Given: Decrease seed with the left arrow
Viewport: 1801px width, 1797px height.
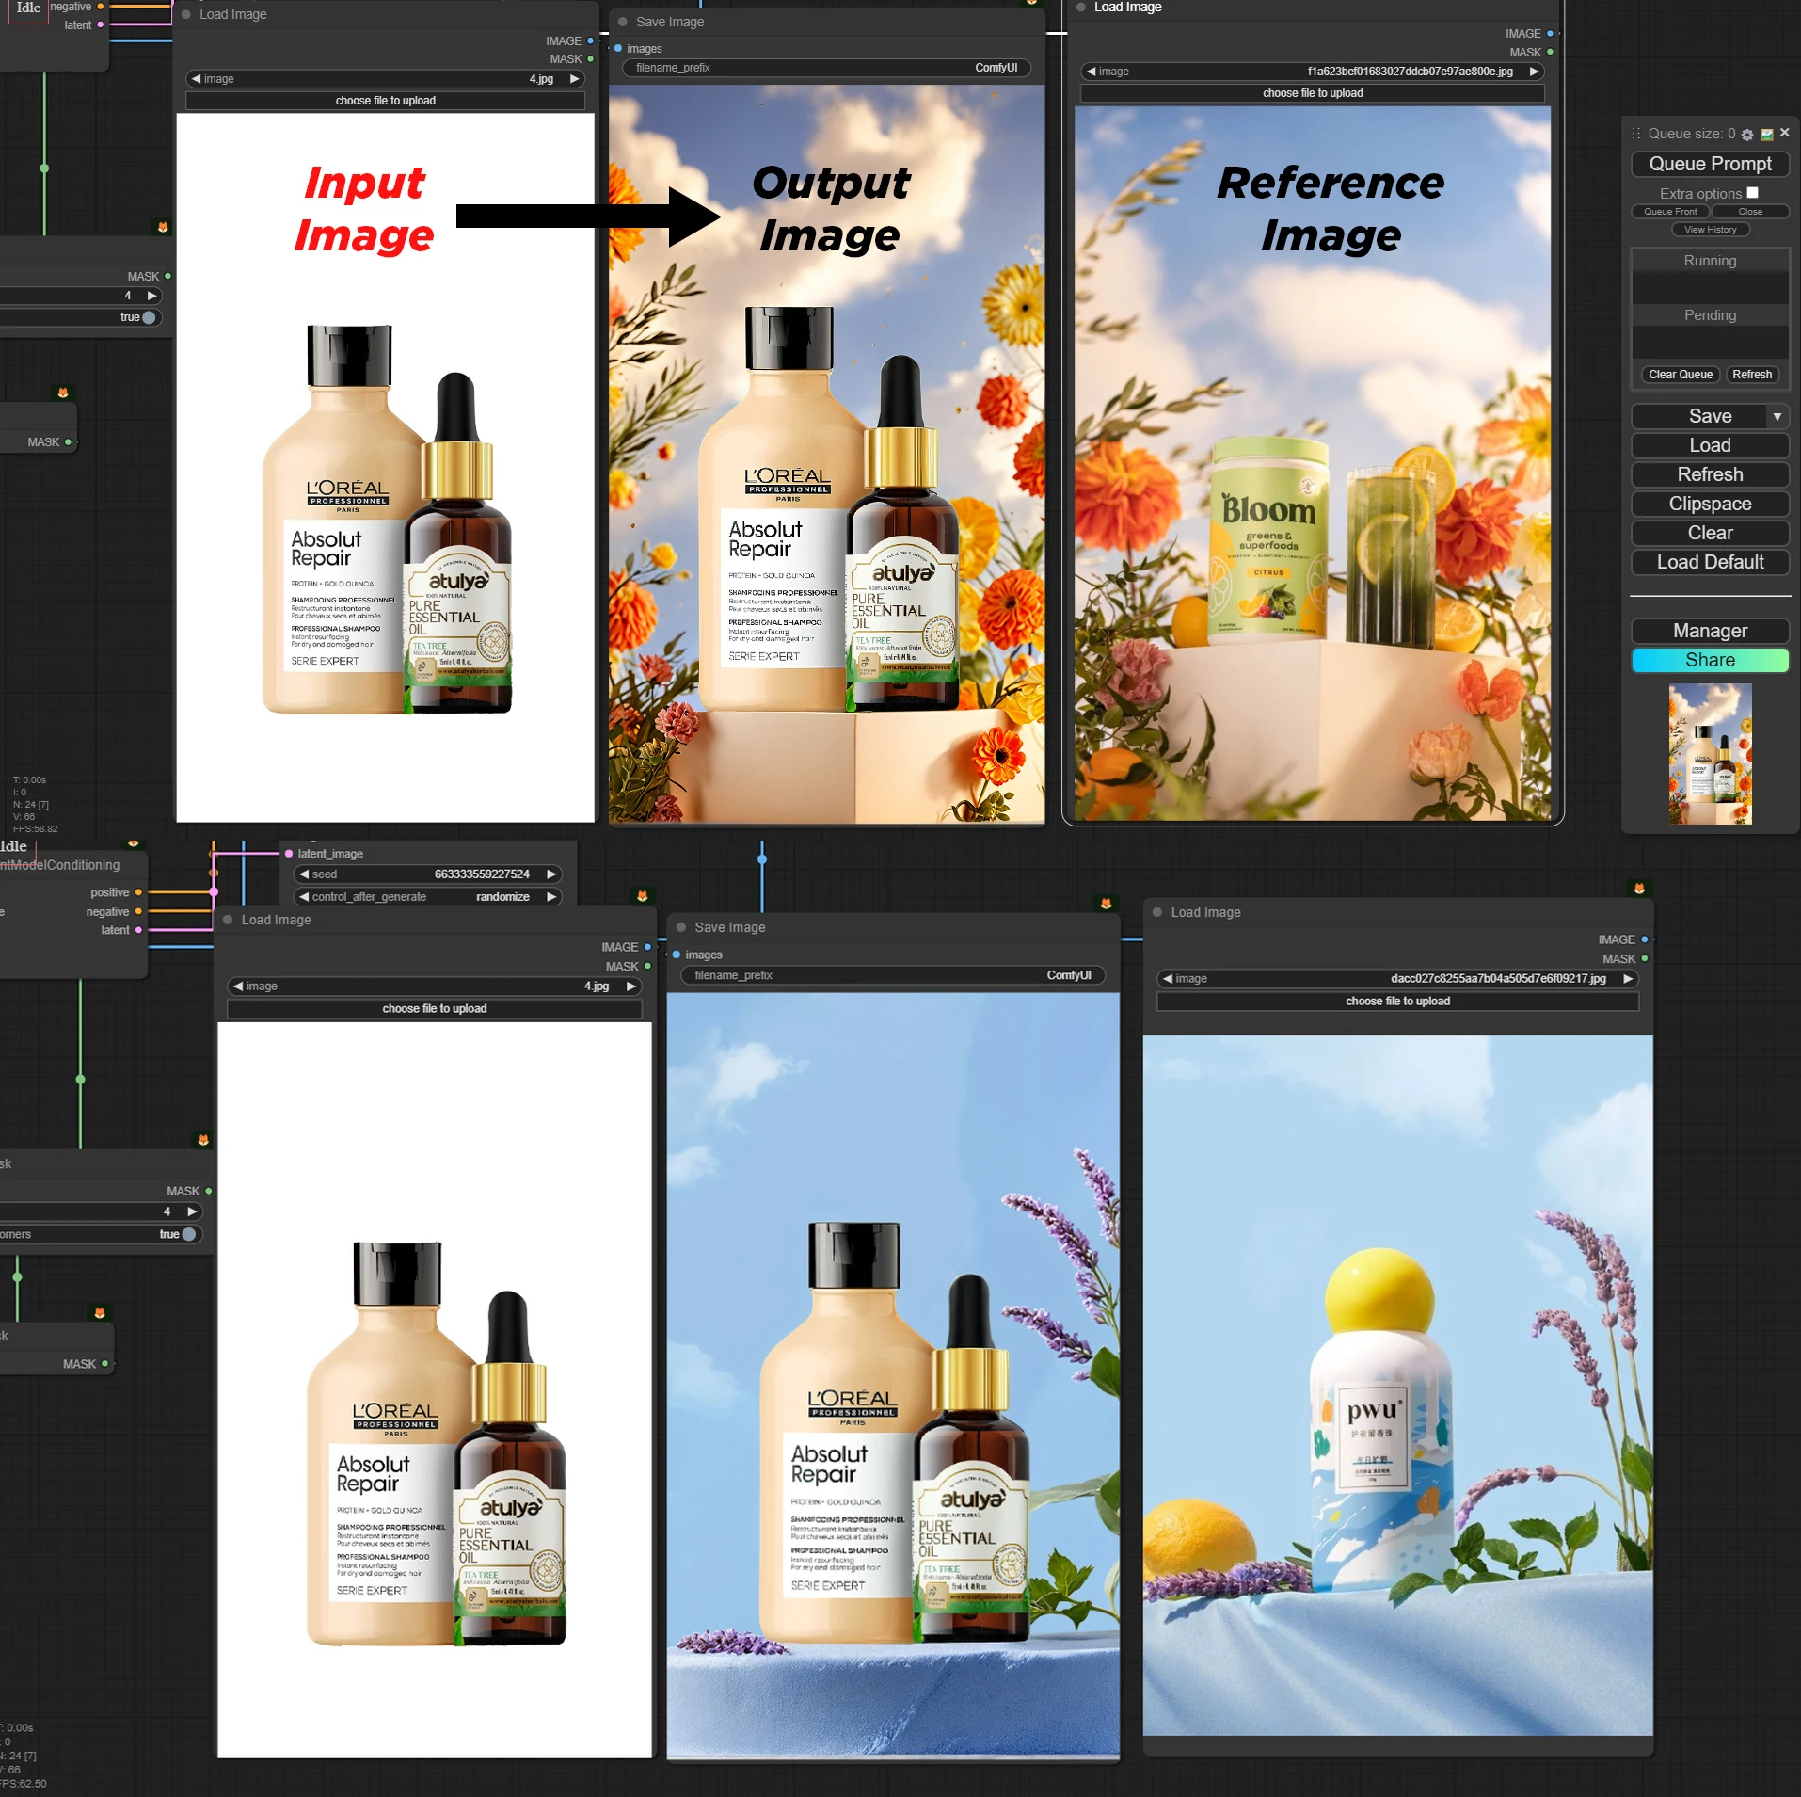Looking at the screenshot, I should click(x=304, y=874).
